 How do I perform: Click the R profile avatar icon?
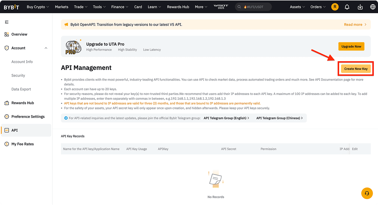click(x=335, y=7)
